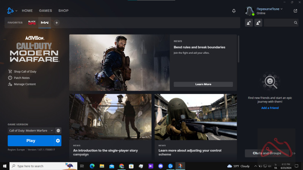
Task: Click the Discord icon in the taskbar
Action: (x=161, y=166)
